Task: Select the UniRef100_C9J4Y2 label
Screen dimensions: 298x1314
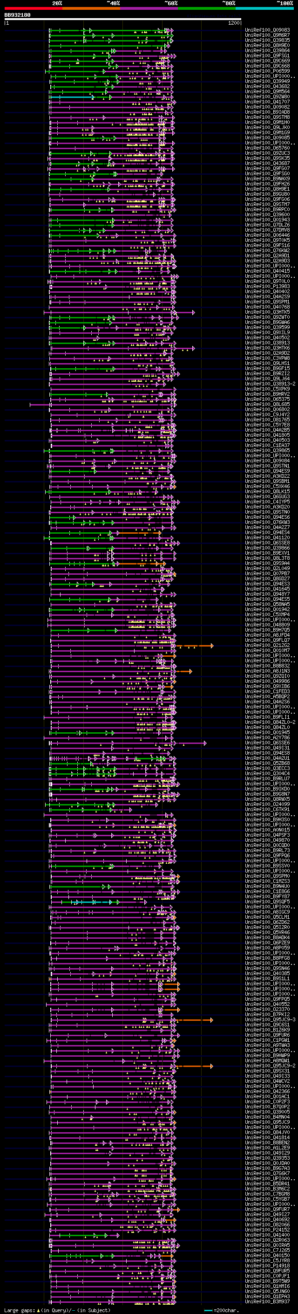Action: [267, 415]
